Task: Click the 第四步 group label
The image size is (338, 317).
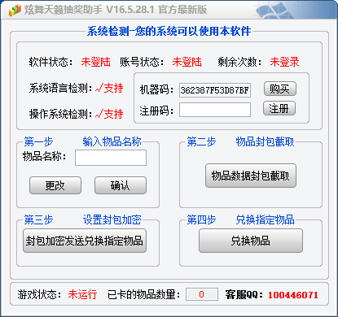Action: tap(201, 219)
